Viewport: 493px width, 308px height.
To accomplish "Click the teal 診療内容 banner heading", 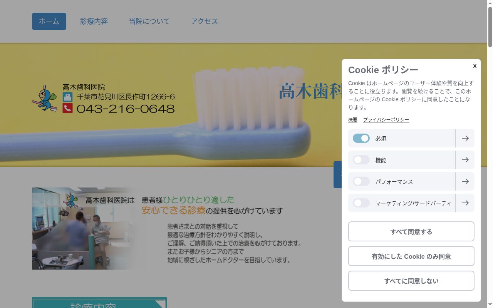I will coord(99,303).
